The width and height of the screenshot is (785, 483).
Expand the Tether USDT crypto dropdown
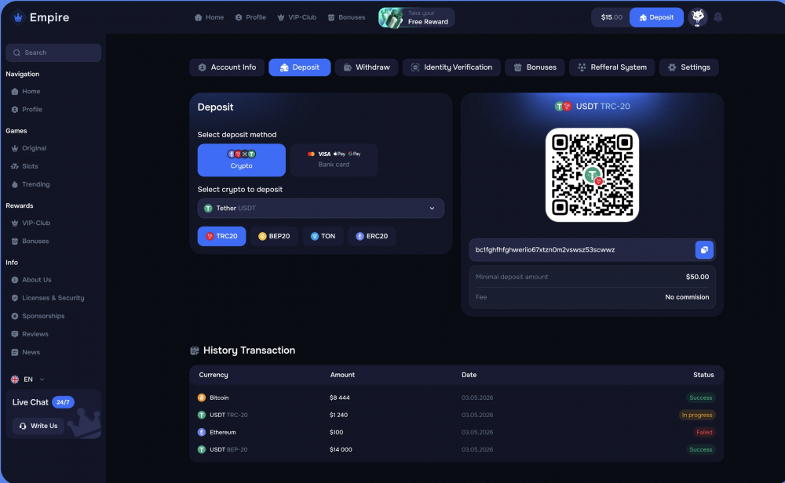[320, 209]
